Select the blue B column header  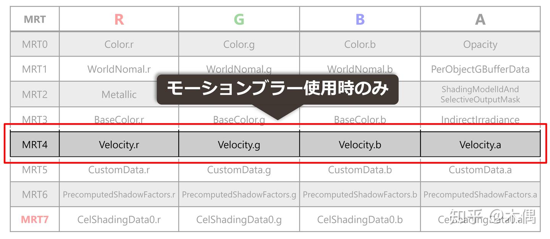point(360,19)
